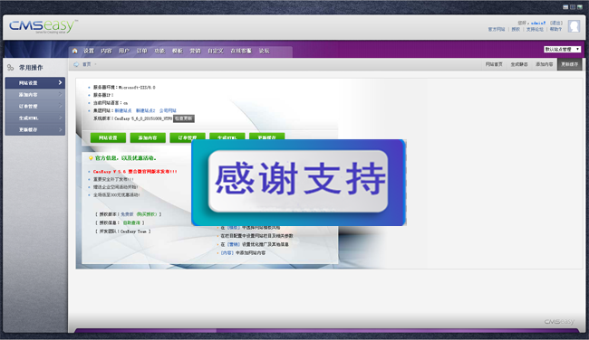Open the 支持论坛 link
The width and height of the screenshot is (589, 340).
click(535, 29)
